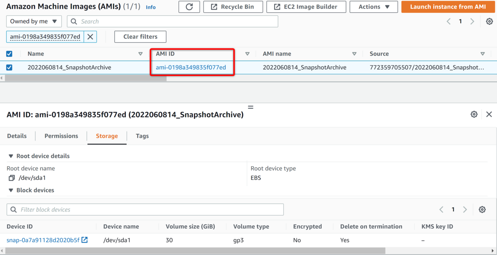Go to next page of AMI list

click(472, 21)
